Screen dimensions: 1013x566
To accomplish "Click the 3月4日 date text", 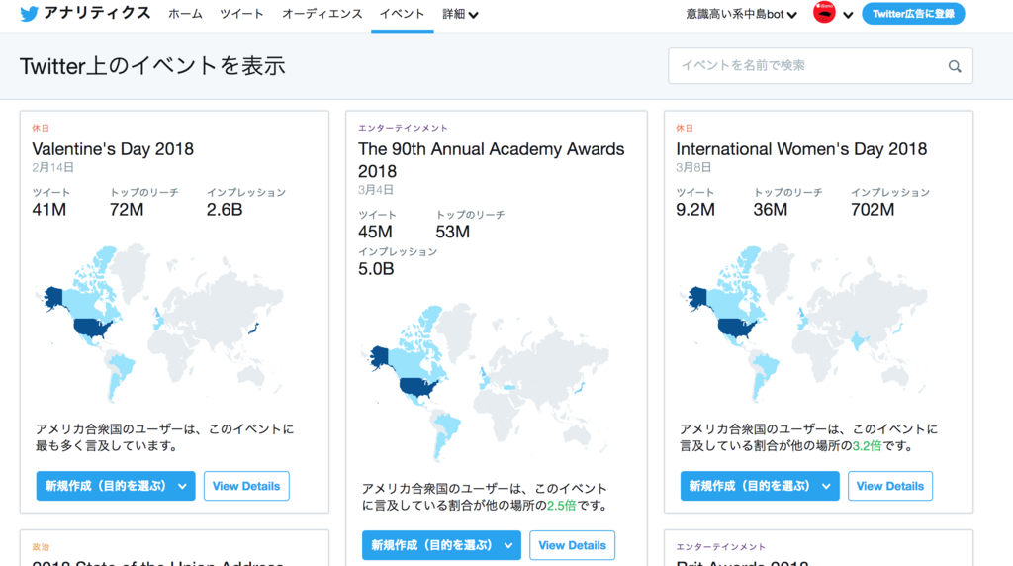I will (375, 189).
